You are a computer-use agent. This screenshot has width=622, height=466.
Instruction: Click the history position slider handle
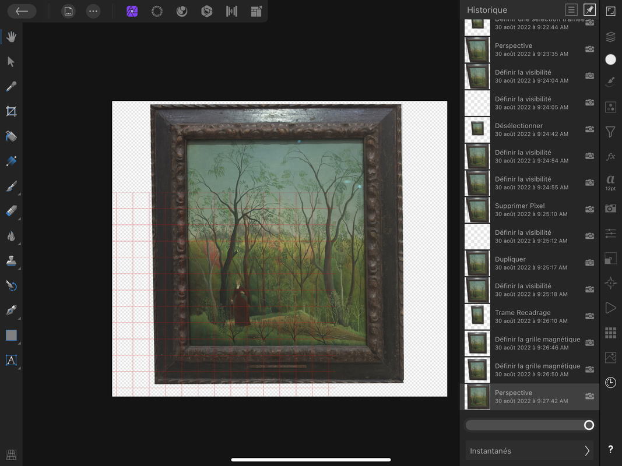click(589, 425)
